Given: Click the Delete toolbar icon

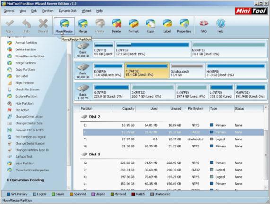Looking at the screenshot, I should [116, 26].
